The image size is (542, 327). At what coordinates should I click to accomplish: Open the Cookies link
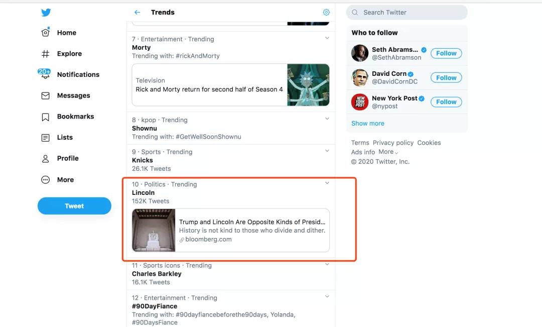point(429,143)
